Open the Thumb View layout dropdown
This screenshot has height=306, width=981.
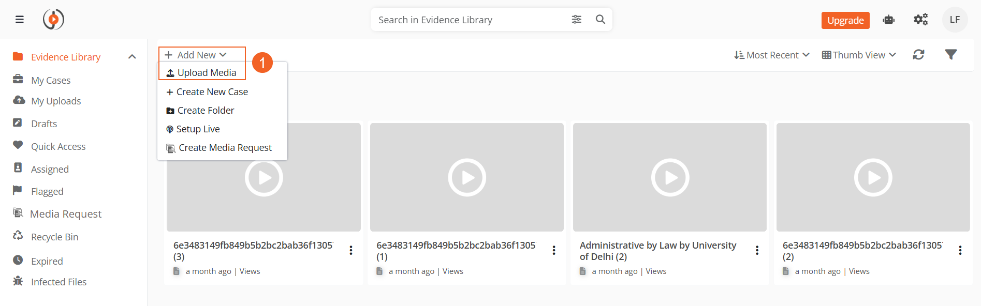(x=859, y=55)
